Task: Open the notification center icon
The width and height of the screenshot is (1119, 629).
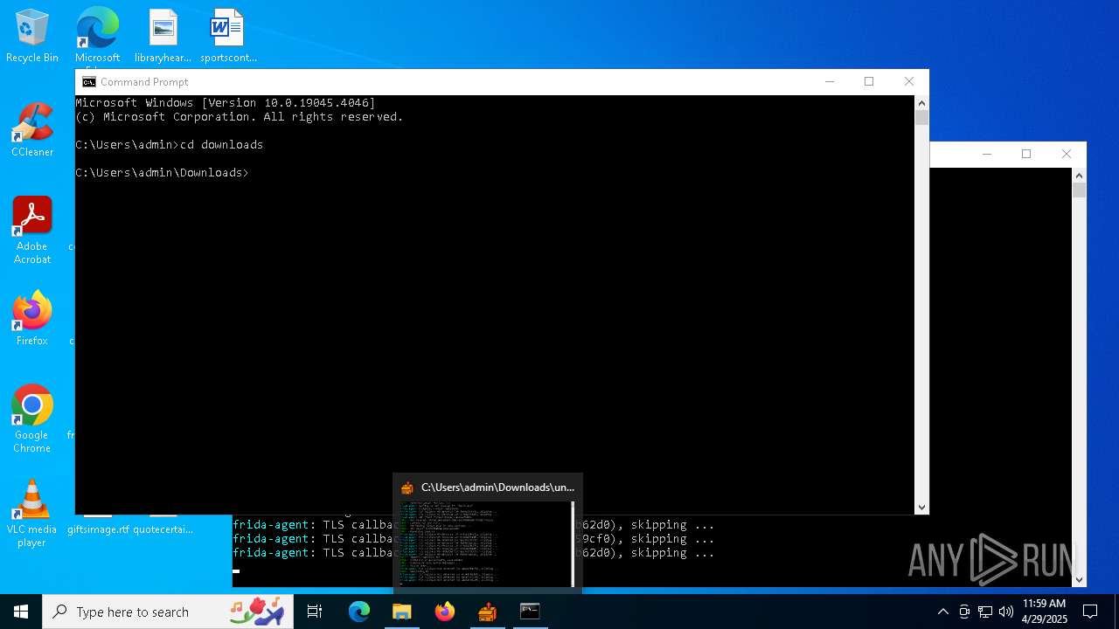Action: [x=1090, y=612]
